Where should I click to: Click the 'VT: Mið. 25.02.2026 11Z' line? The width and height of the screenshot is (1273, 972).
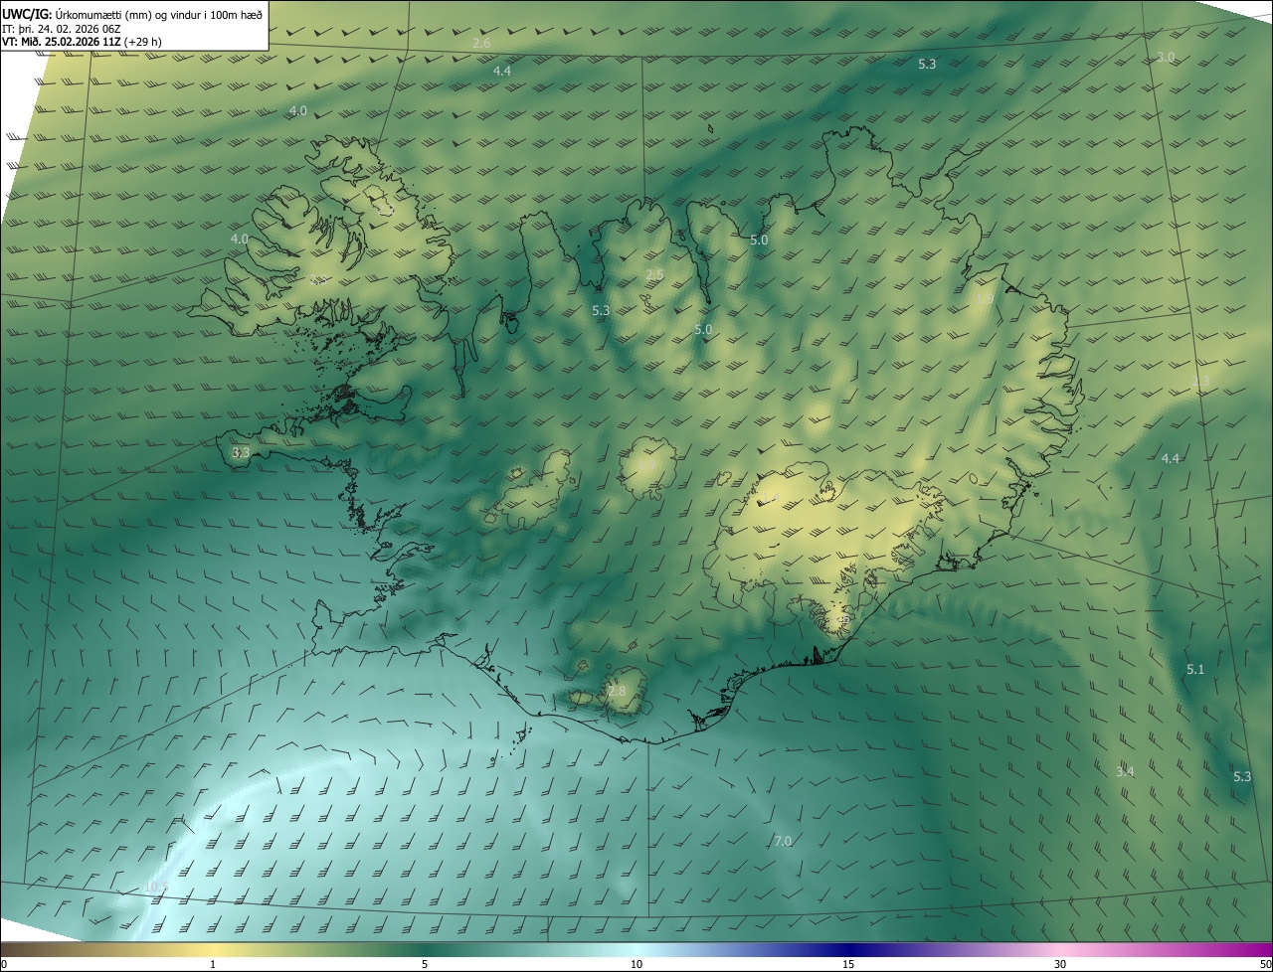(x=82, y=42)
